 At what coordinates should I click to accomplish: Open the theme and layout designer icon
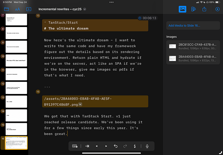(x=193, y=9)
